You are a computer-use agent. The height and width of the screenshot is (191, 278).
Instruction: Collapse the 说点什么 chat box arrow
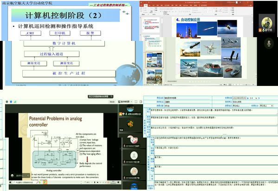coord(28,176)
